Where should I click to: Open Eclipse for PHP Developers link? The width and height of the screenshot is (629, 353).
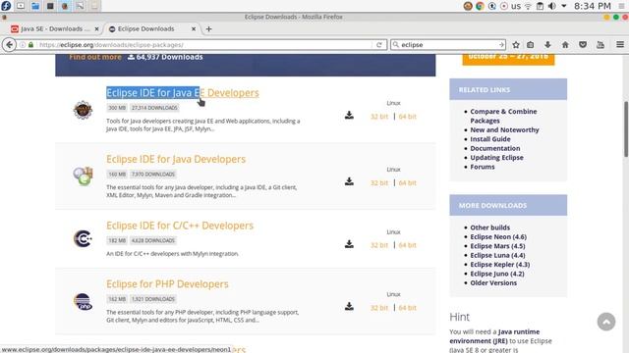[x=167, y=284]
